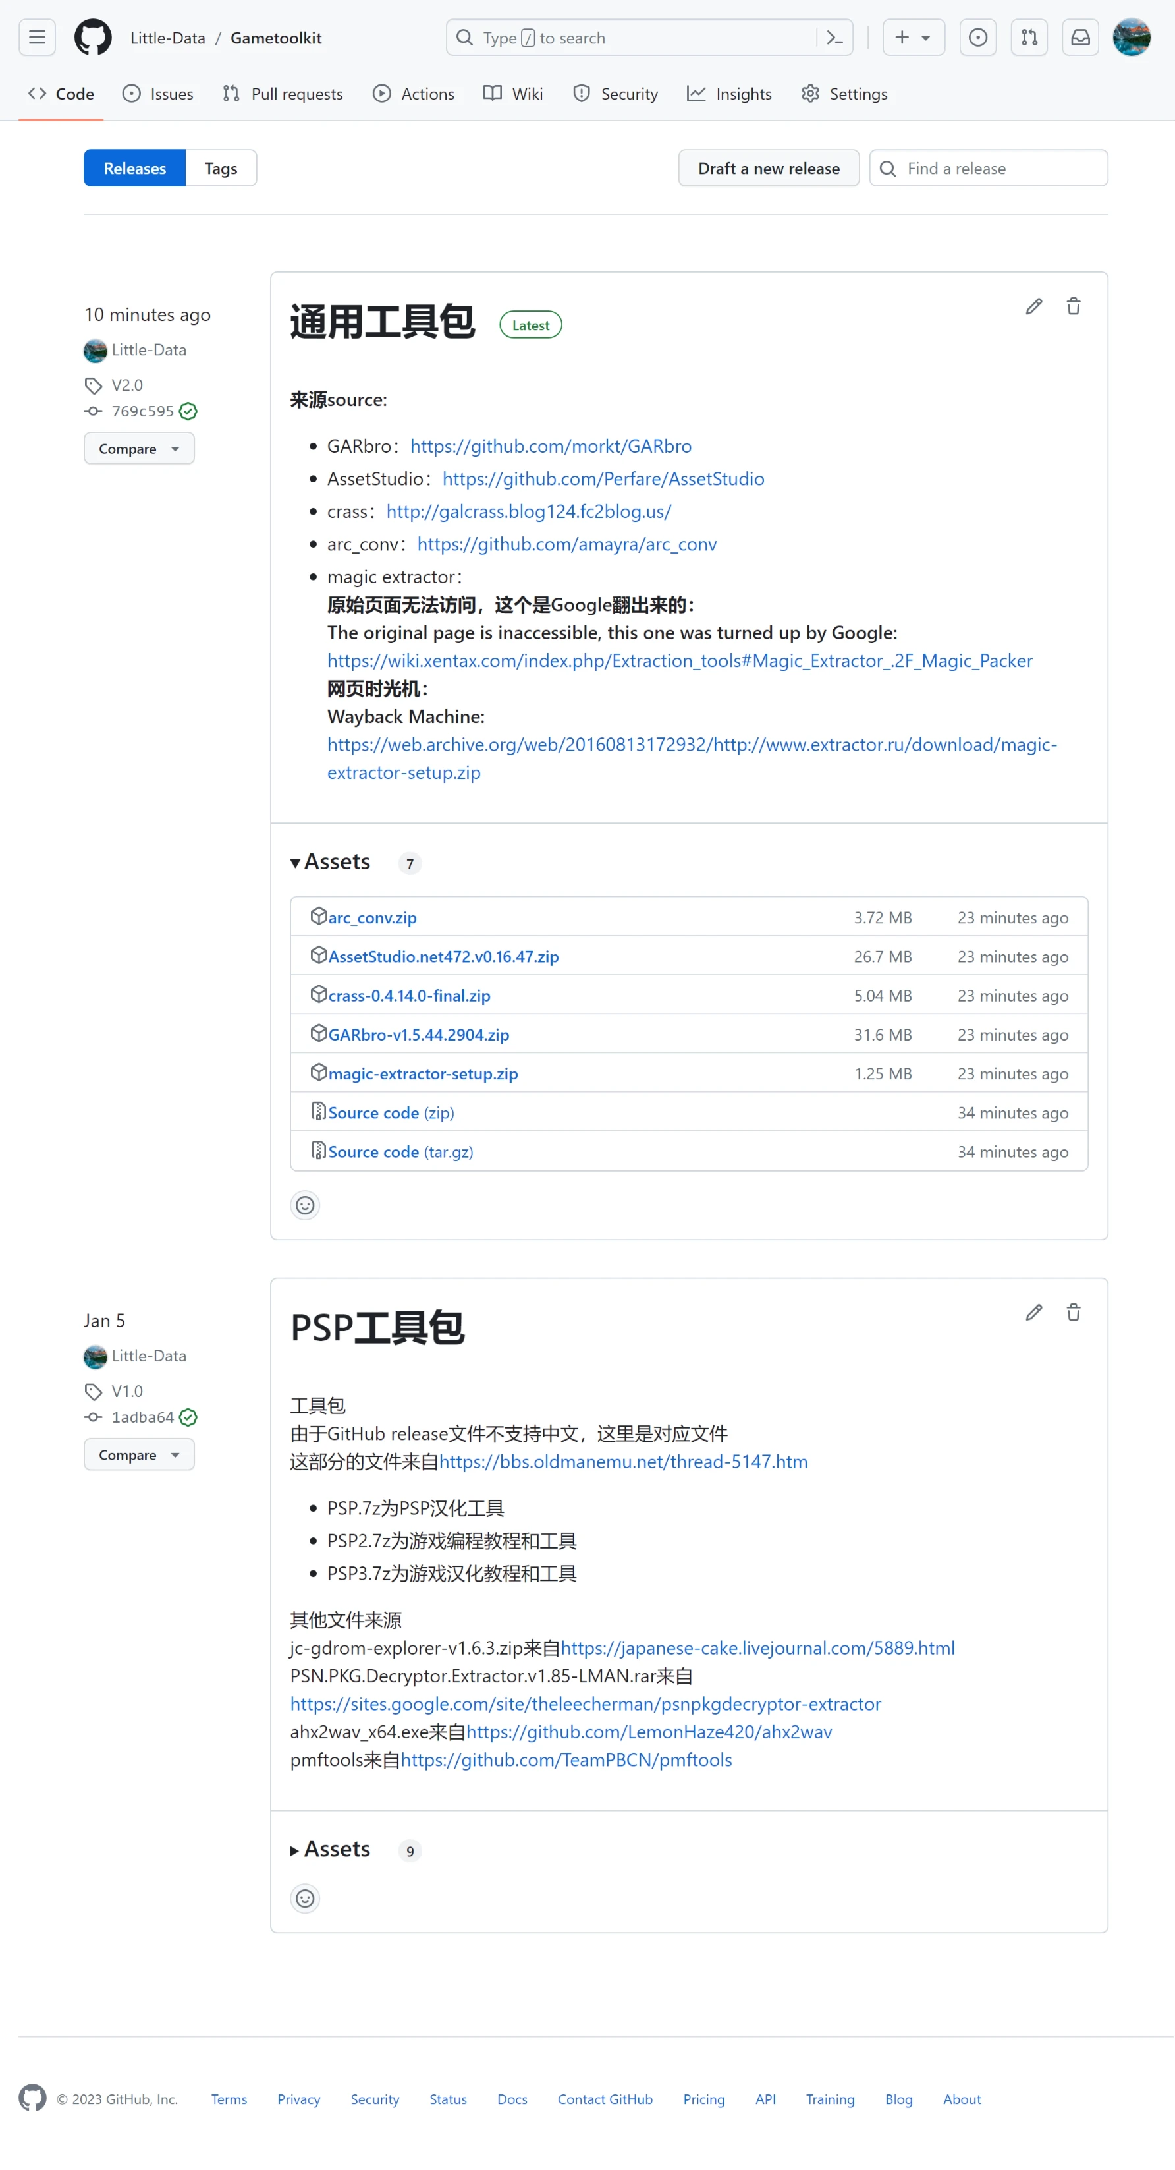Open Compare dropdown for V1.0 release
The height and width of the screenshot is (2170, 1175).
(139, 1454)
